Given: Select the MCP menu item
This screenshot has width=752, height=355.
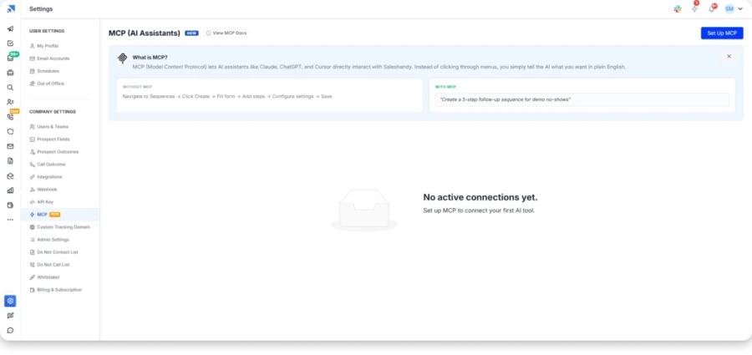Looking at the screenshot, I should point(60,215).
